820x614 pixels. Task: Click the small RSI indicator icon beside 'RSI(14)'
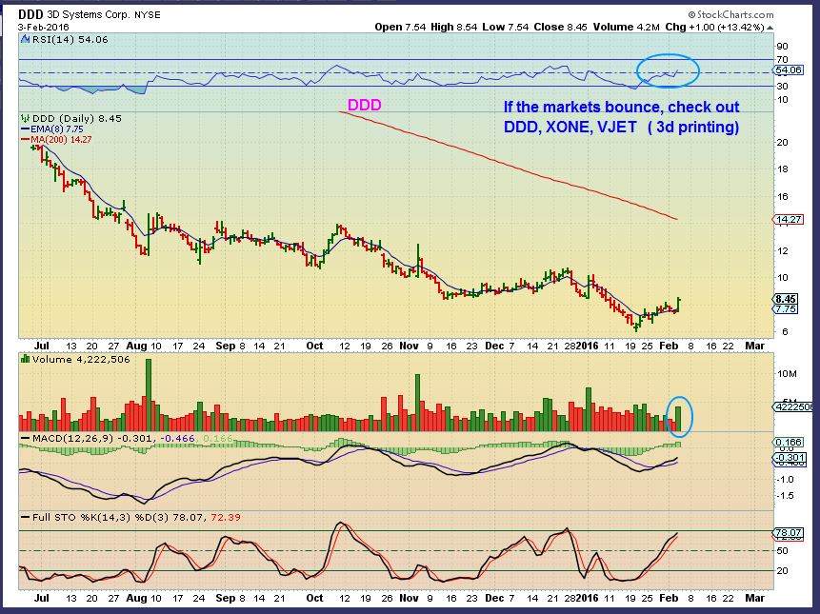[x=25, y=39]
